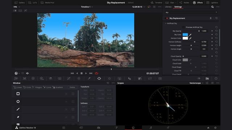This screenshot has width=232, height=130.
Task: Open the Magic Mask palette
Action: pos(120,79)
